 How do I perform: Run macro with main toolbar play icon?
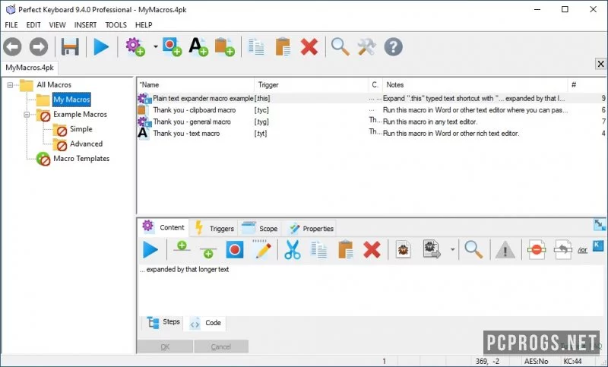coord(101,47)
